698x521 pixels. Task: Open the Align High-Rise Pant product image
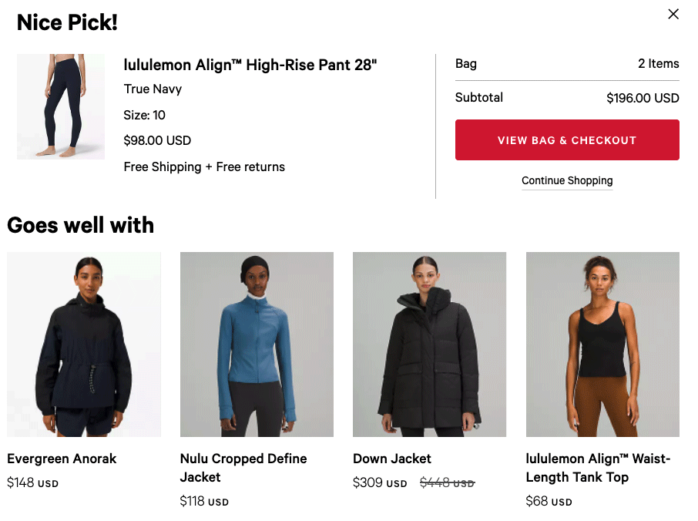point(61,106)
